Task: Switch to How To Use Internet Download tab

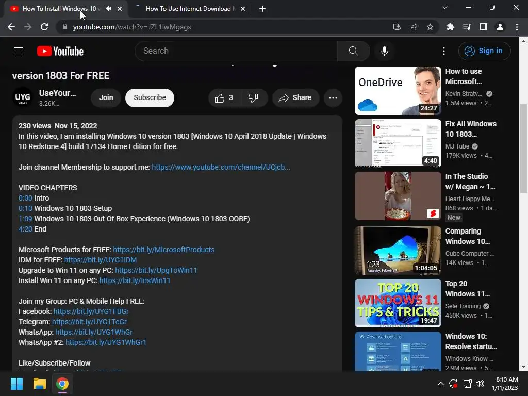Action: 190,9
